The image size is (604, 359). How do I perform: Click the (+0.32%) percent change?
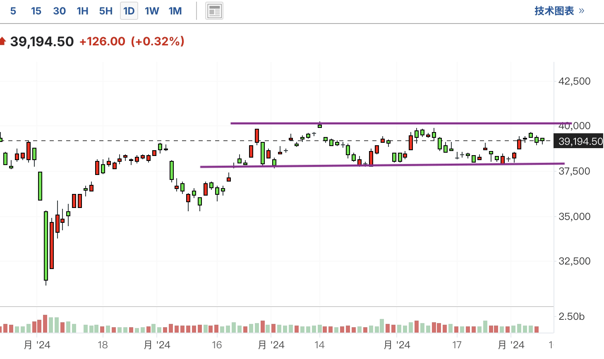click(x=158, y=41)
